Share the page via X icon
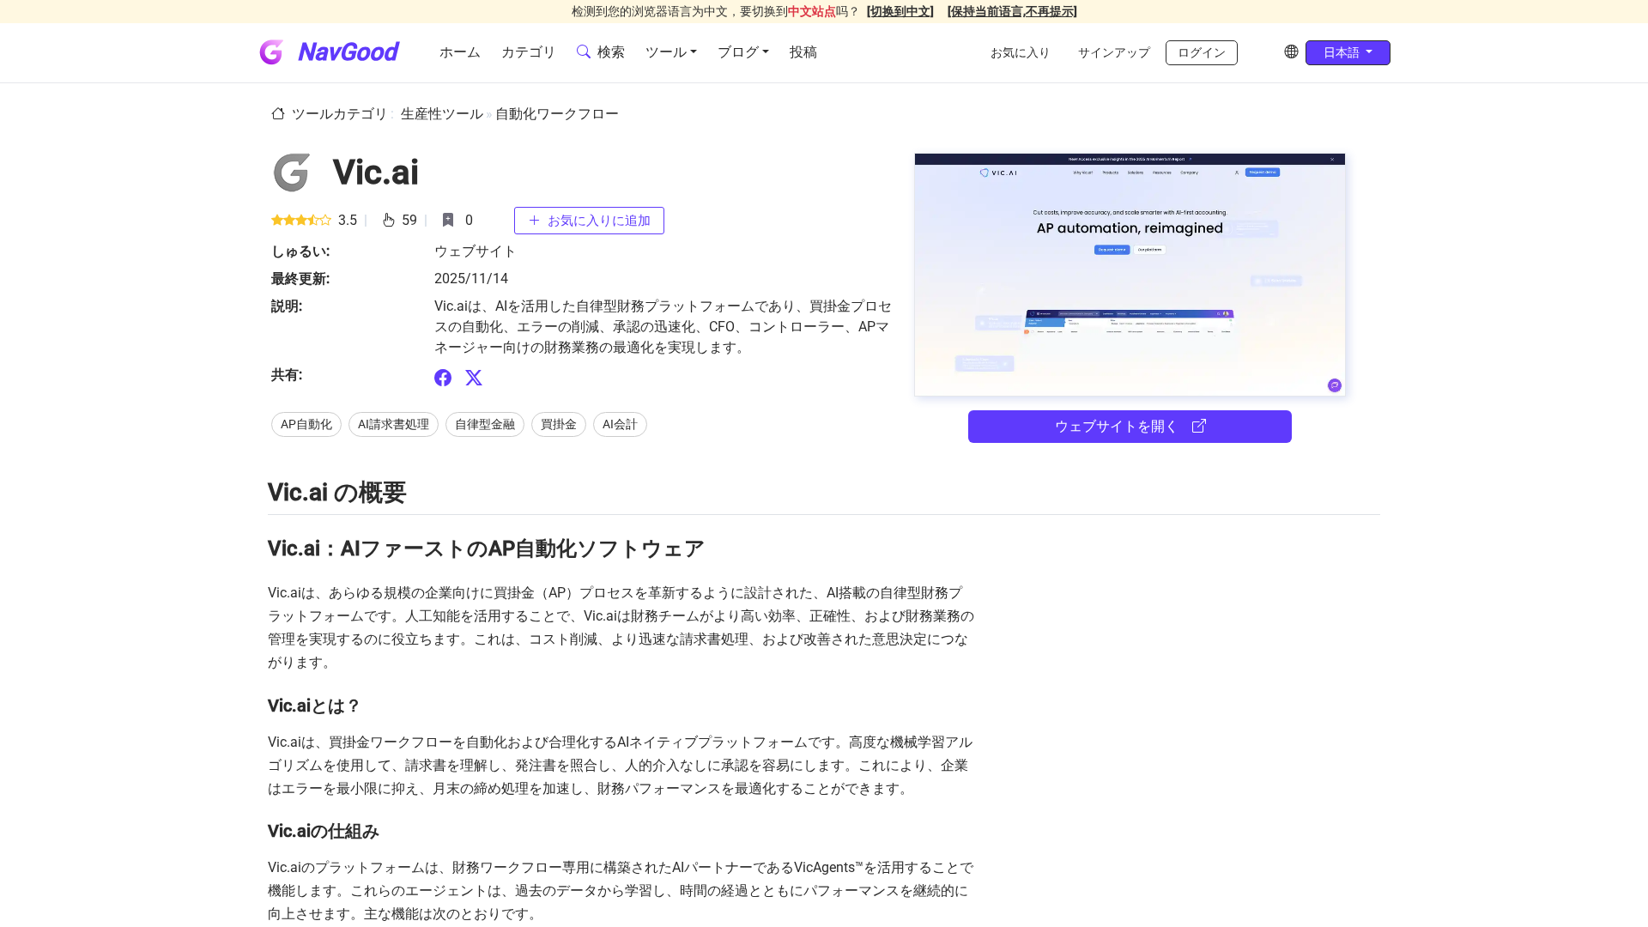Viewport: 1648px width, 927px height. click(x=474, y=378)
